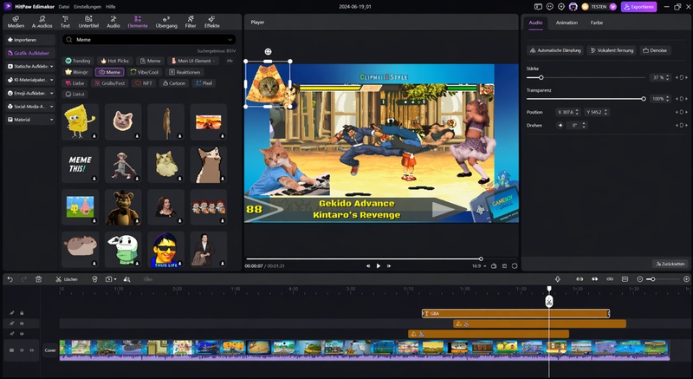Click the Zurücksetzen reset button
The height and width of the screenshot is (379, 693).
[x=670, y=264]
